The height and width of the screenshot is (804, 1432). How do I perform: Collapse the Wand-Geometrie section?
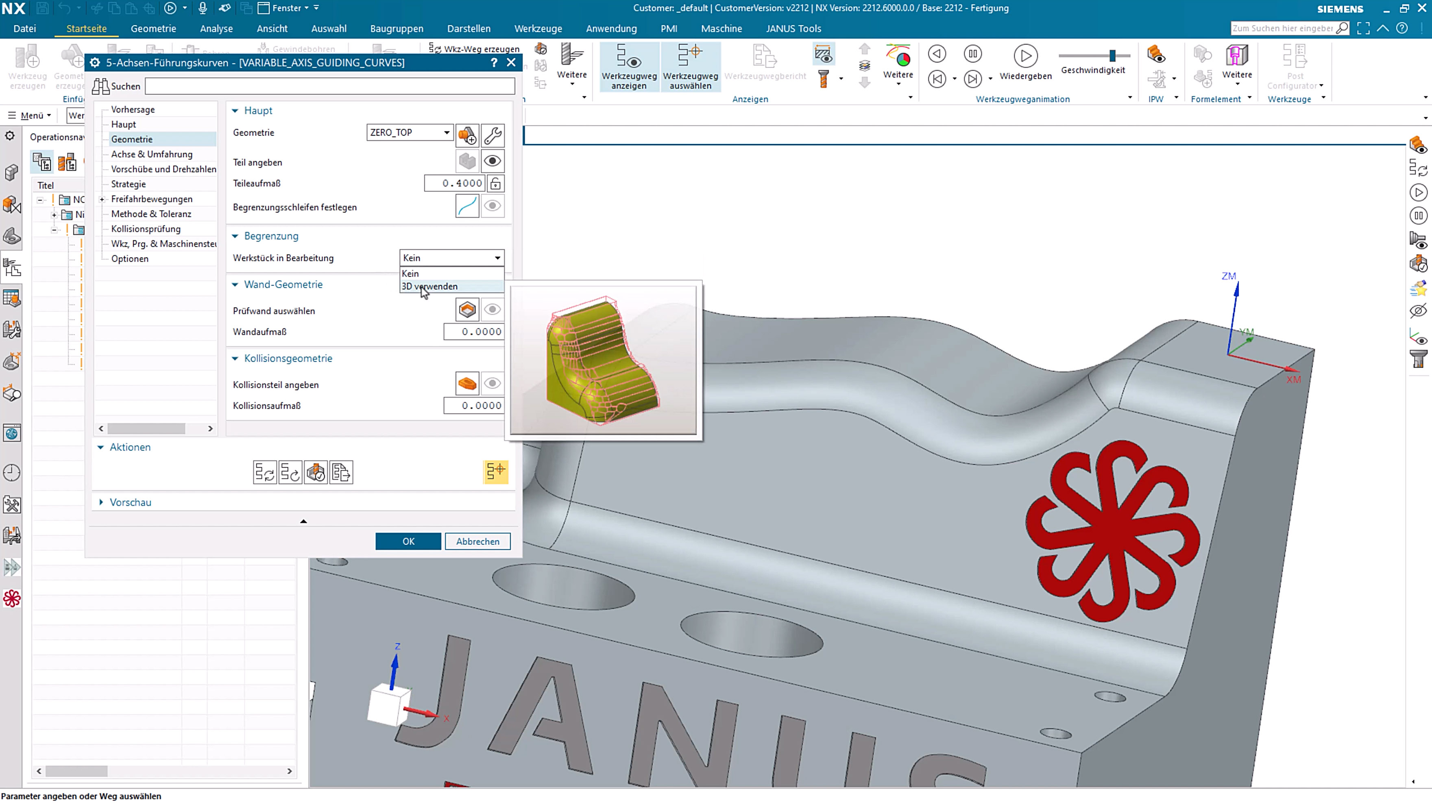tap(235, 285)
